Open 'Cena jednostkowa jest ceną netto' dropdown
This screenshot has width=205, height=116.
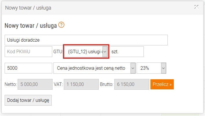click(94, 68)
